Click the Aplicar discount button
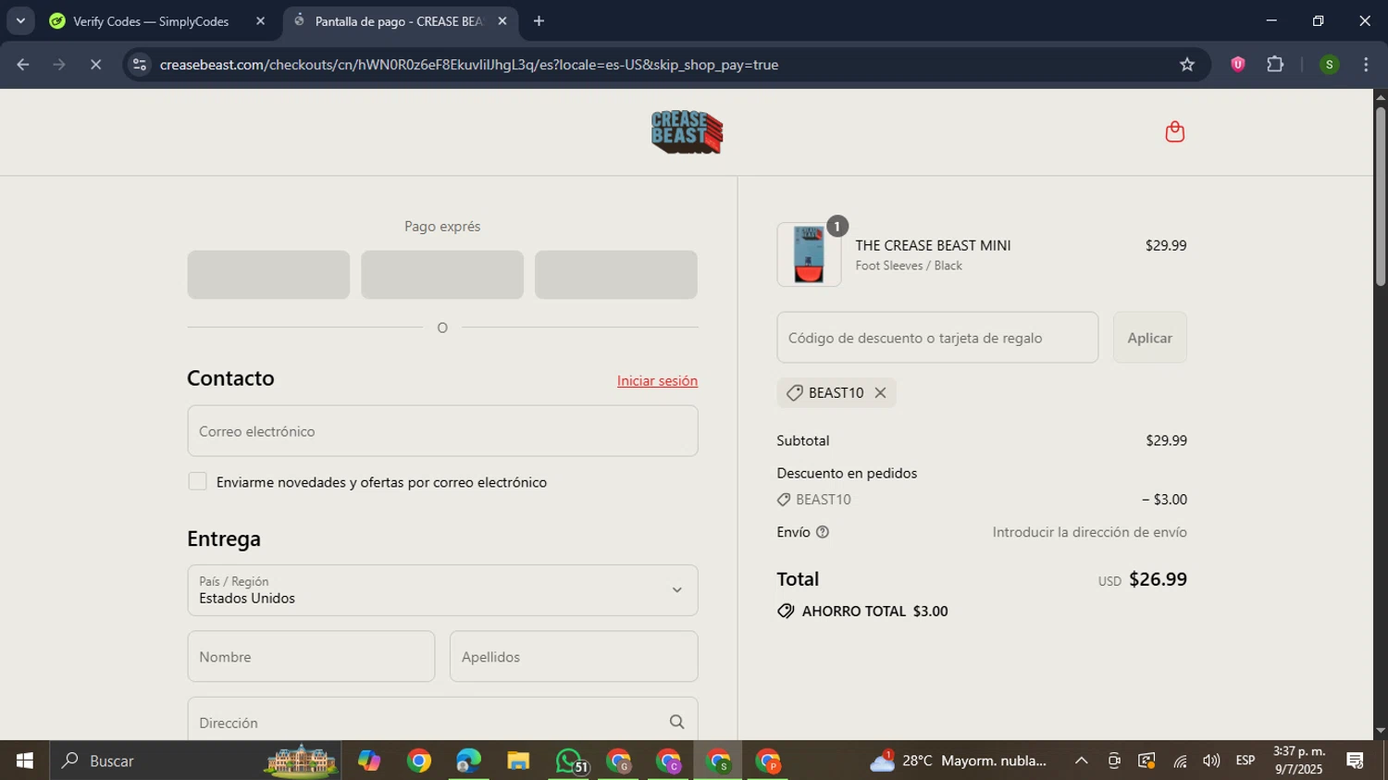This screenshot has height=780, width=1388. (1149, 338)
